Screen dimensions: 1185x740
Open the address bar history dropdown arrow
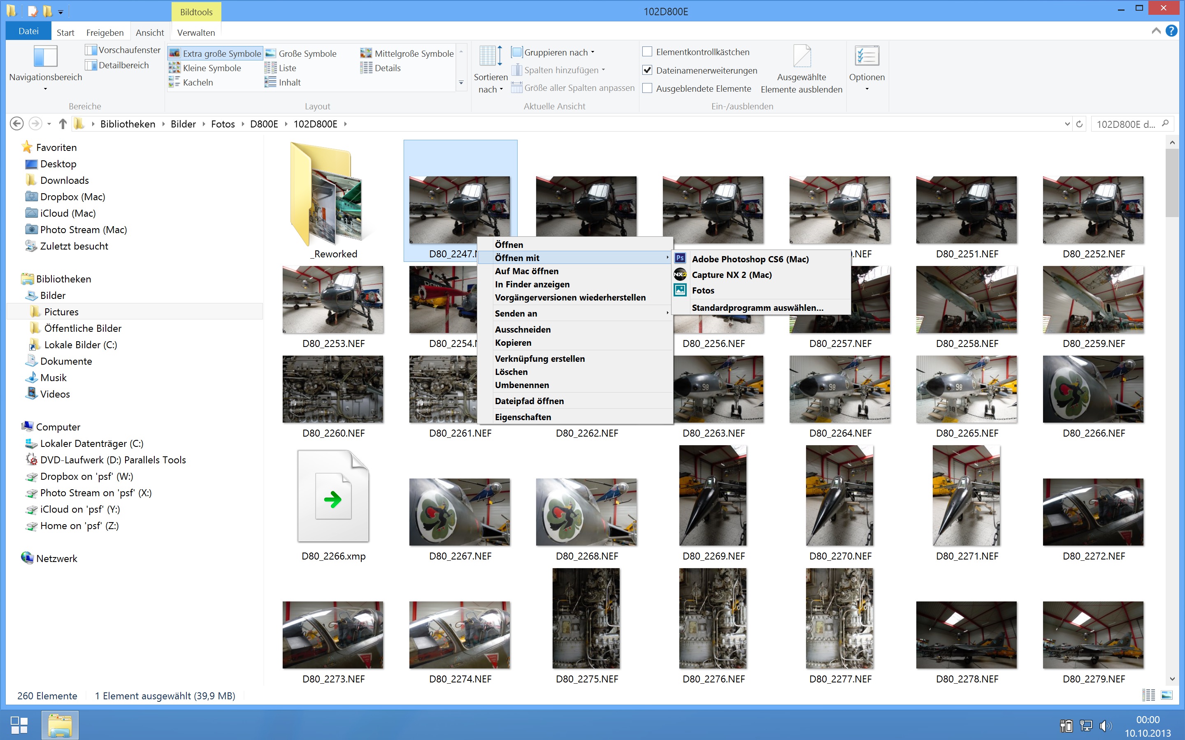point(1067,124)
